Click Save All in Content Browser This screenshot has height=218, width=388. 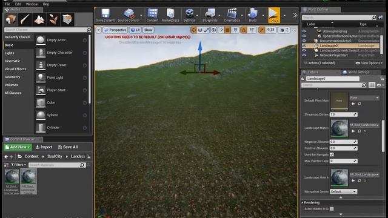[68, 147]
